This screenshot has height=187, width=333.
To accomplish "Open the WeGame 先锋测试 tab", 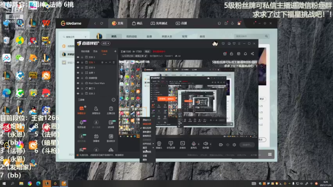I will pyautogui.click(x=159, y=23).
